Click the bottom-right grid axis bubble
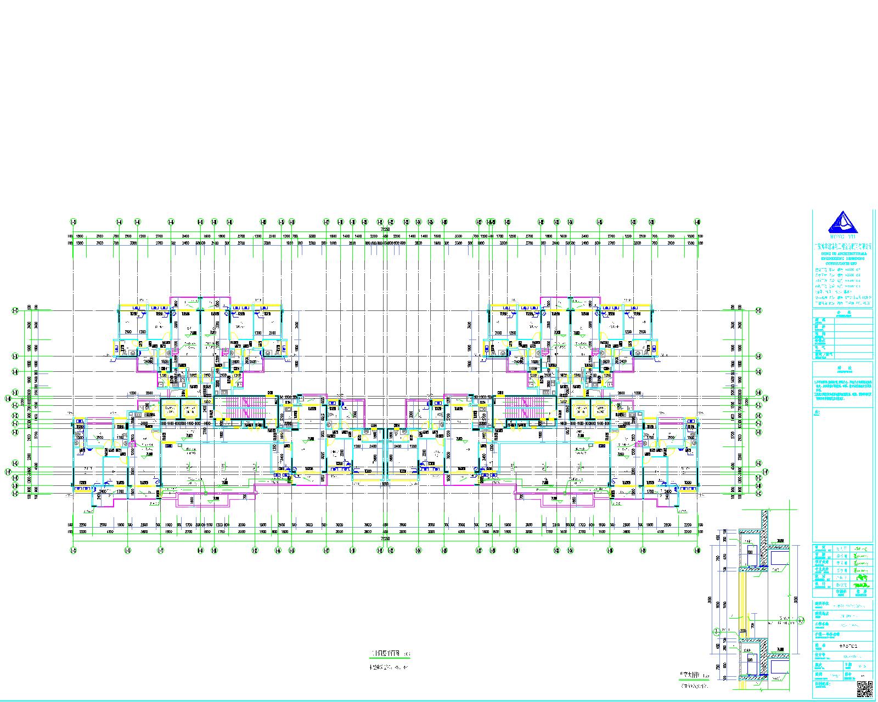This screenshot has height=702, width=878. pos(697,550)
